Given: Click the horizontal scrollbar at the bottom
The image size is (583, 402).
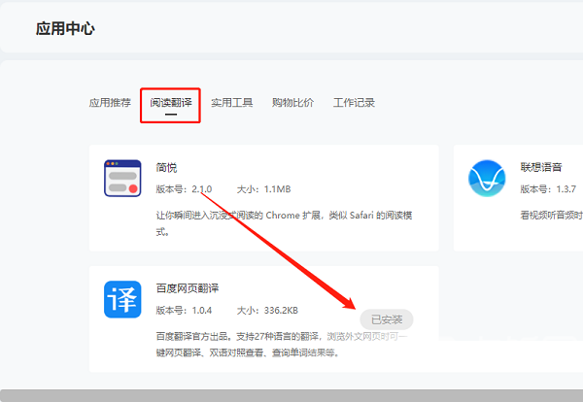Looking at the screenshot, I should (x=291, y=395).
